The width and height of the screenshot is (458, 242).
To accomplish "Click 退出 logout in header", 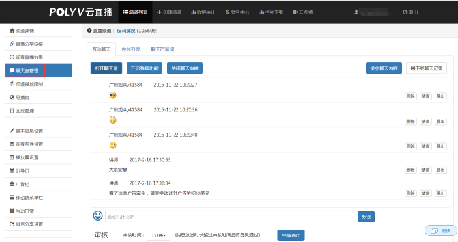I will (x=410, y=12).
